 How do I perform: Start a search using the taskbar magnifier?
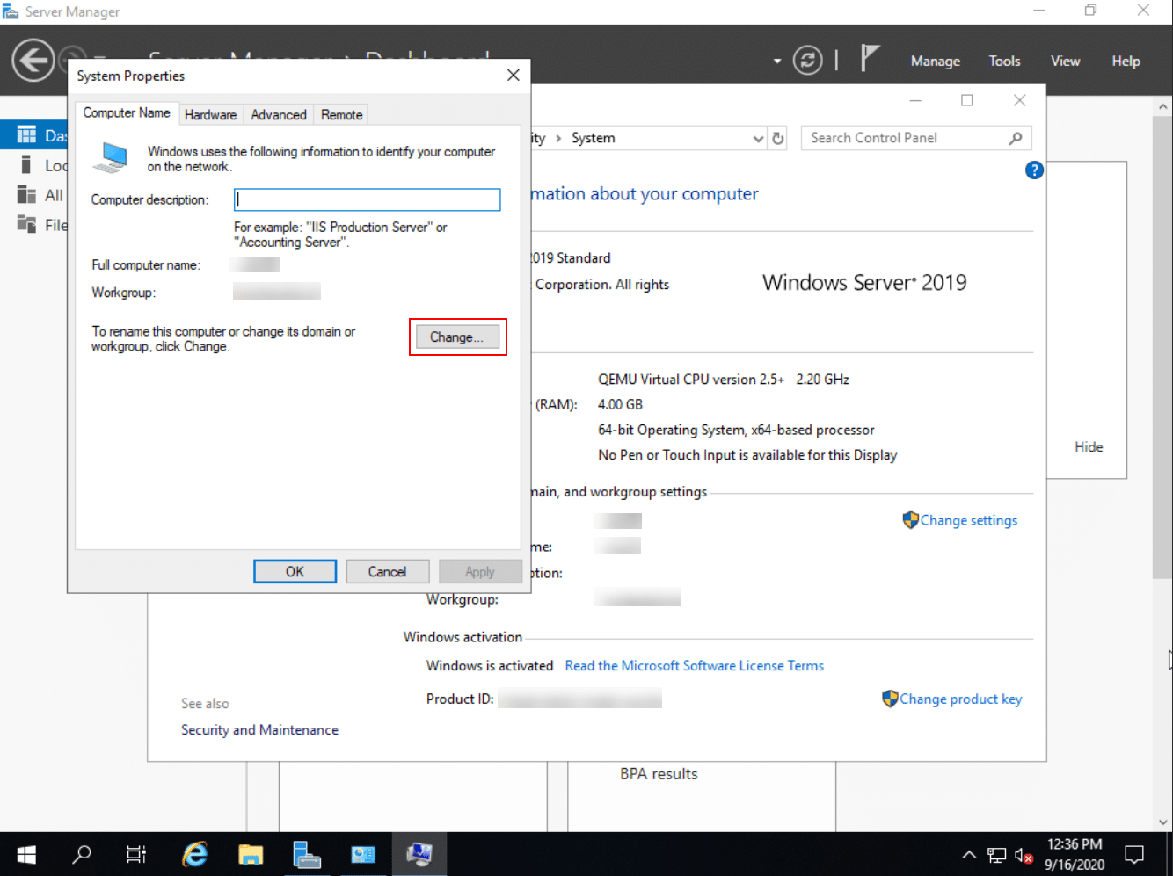tap(81, 853)
